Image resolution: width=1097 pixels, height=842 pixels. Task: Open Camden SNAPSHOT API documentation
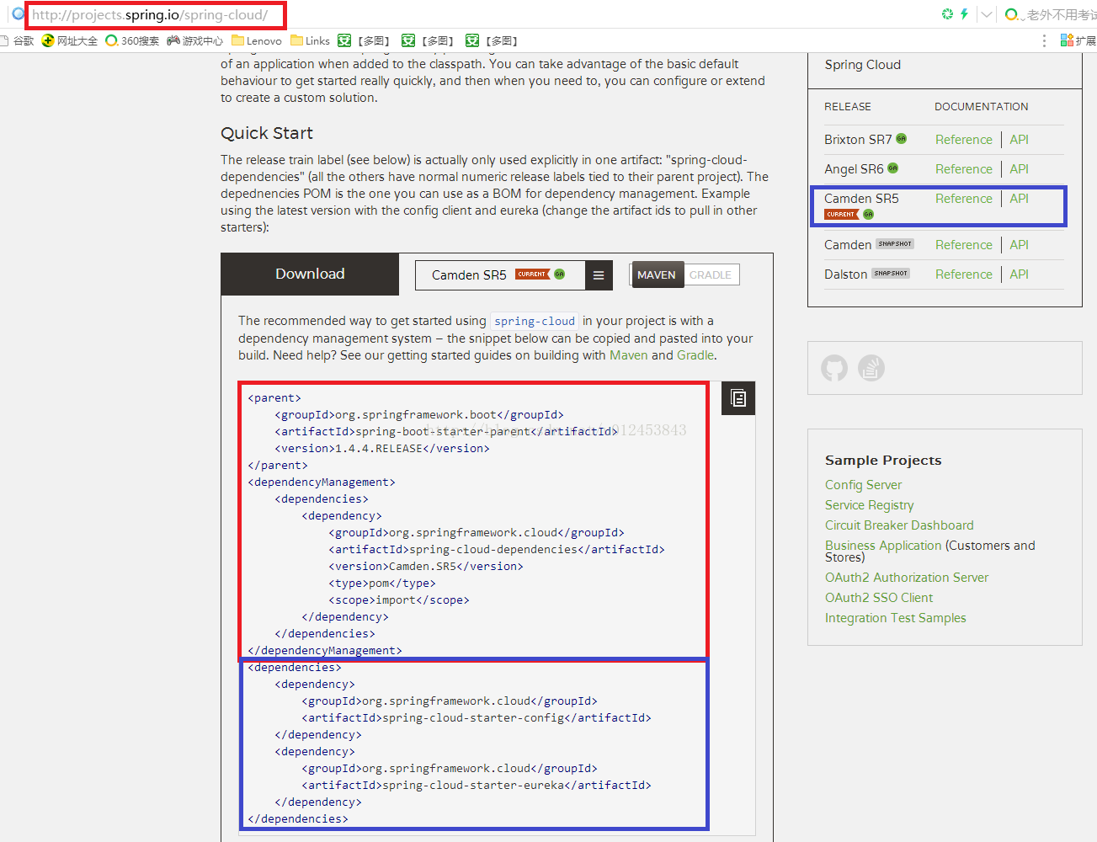coord(1020,245)
